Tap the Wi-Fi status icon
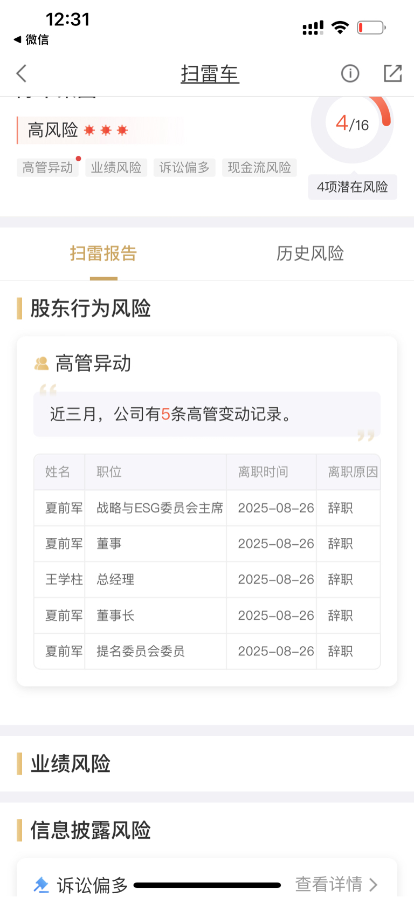Screen dimensions: 414x897 (340, 28)
